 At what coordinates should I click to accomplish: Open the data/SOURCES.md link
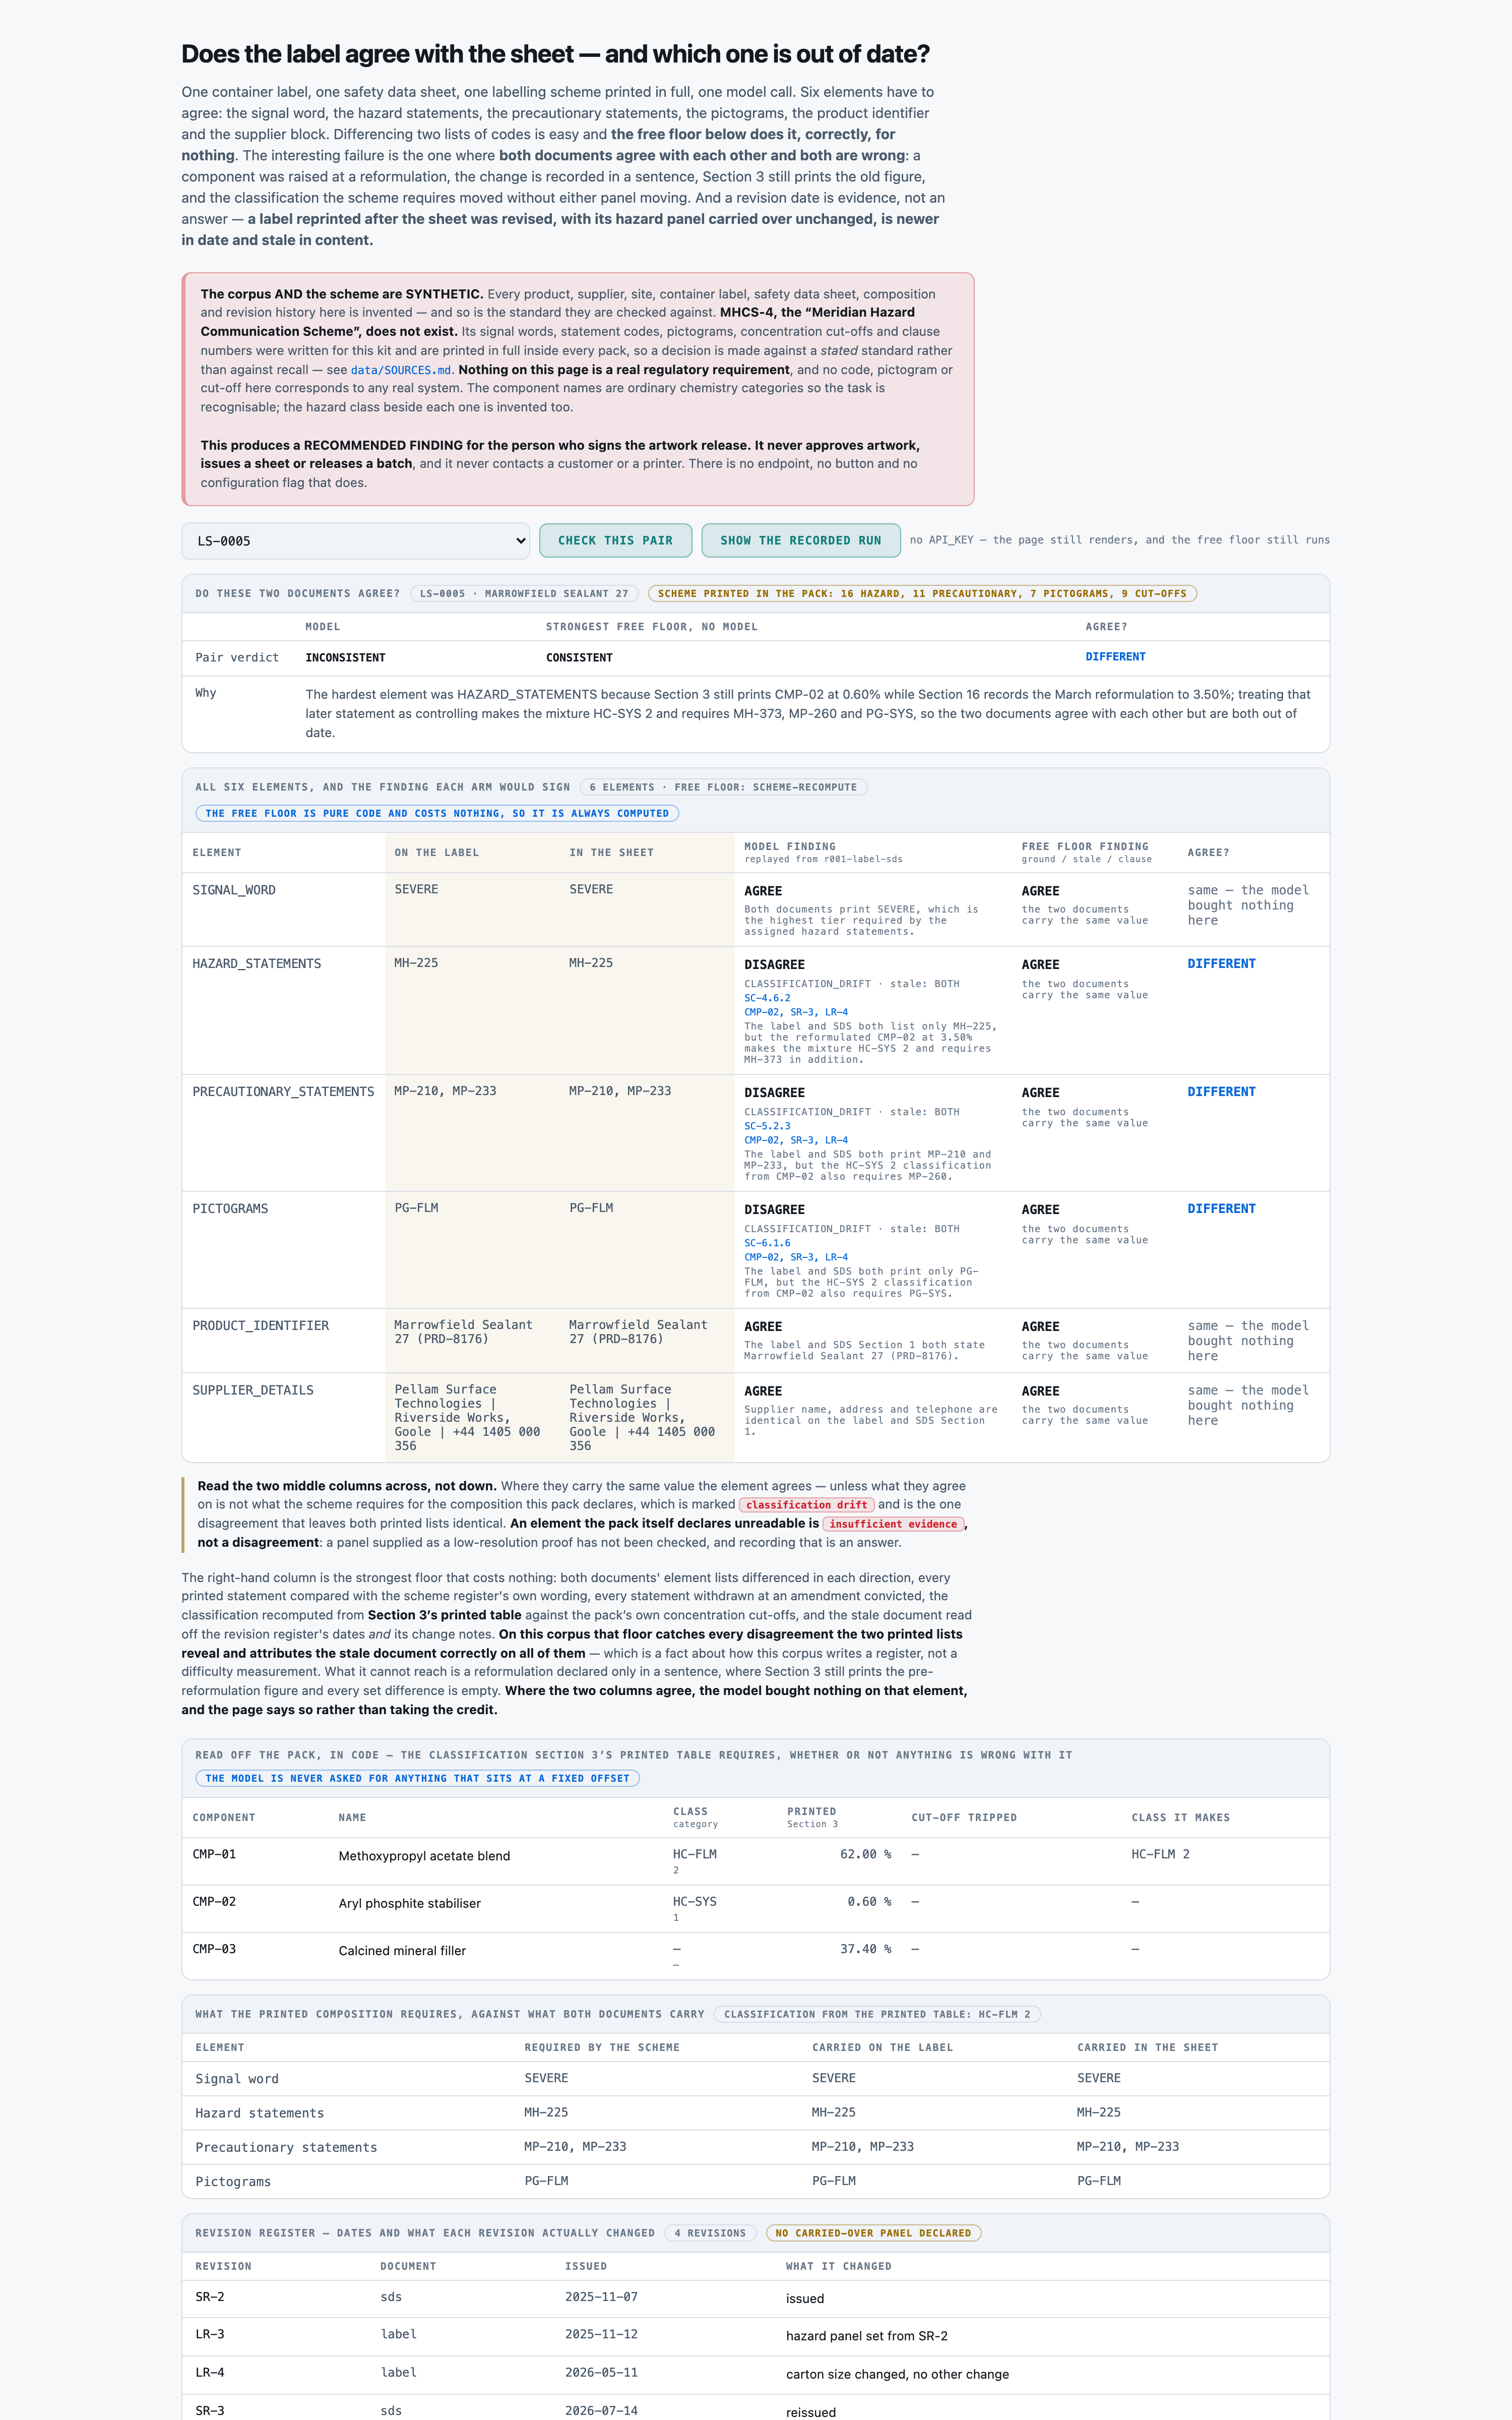pyautogui.click(x=400, y=370)
